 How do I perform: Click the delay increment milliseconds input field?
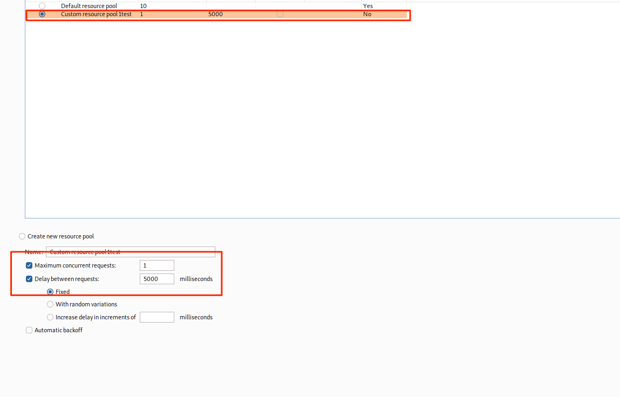click(156, 317)
